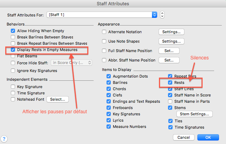Open the Force Hide Staff dropdown
This screenshot has height=144, width=226.
72,63
